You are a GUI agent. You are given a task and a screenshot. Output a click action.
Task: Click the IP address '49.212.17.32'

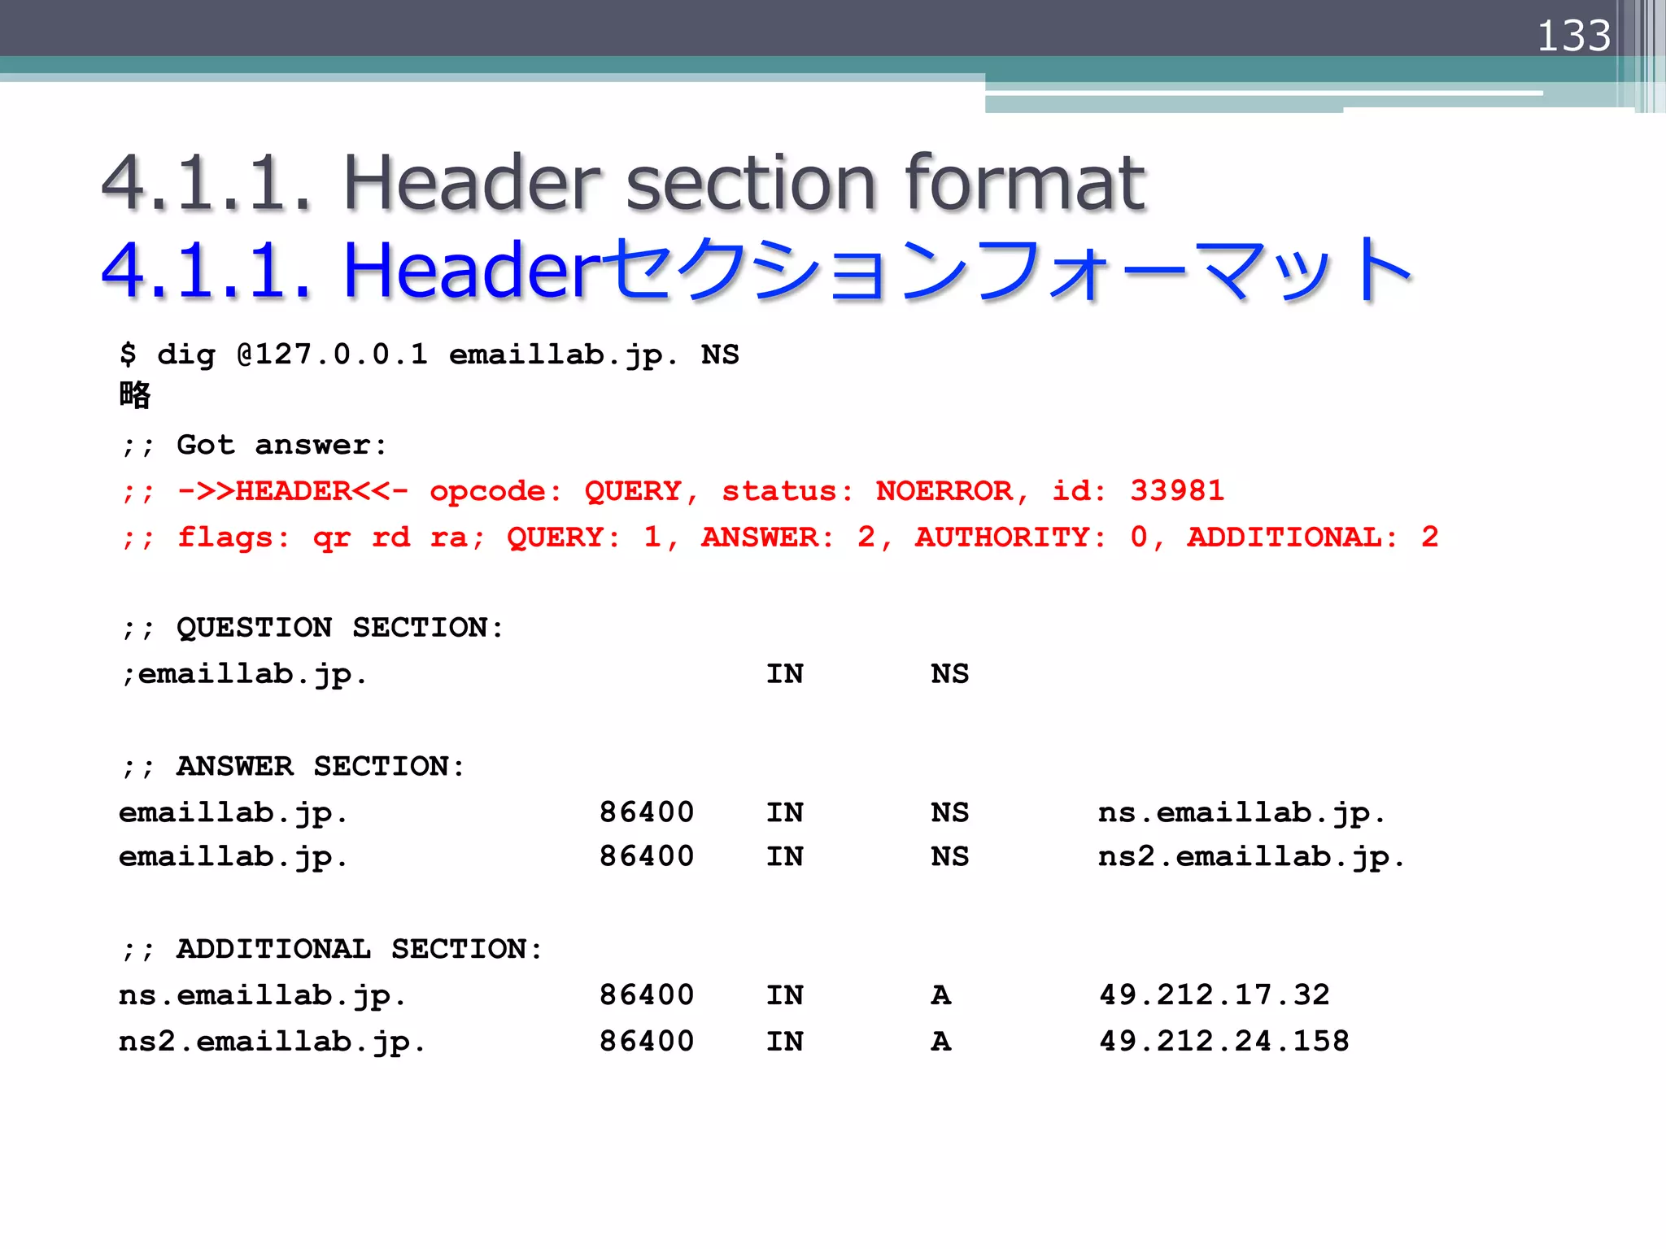click(x=1215, y=994)
